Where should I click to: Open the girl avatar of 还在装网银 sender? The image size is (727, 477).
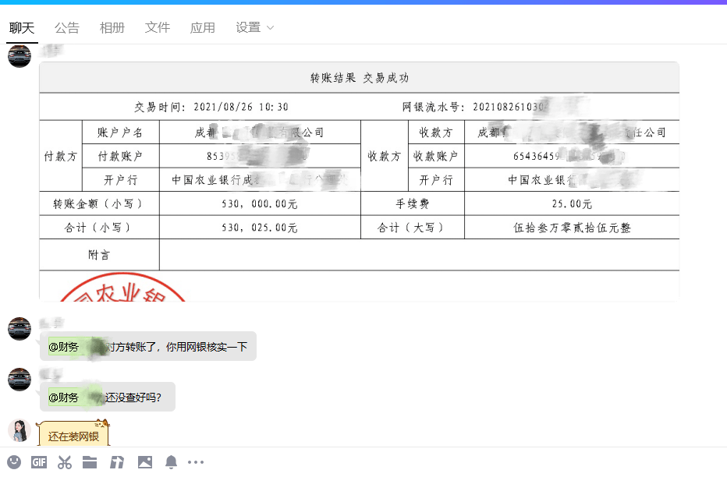click(x=20, y=431)
